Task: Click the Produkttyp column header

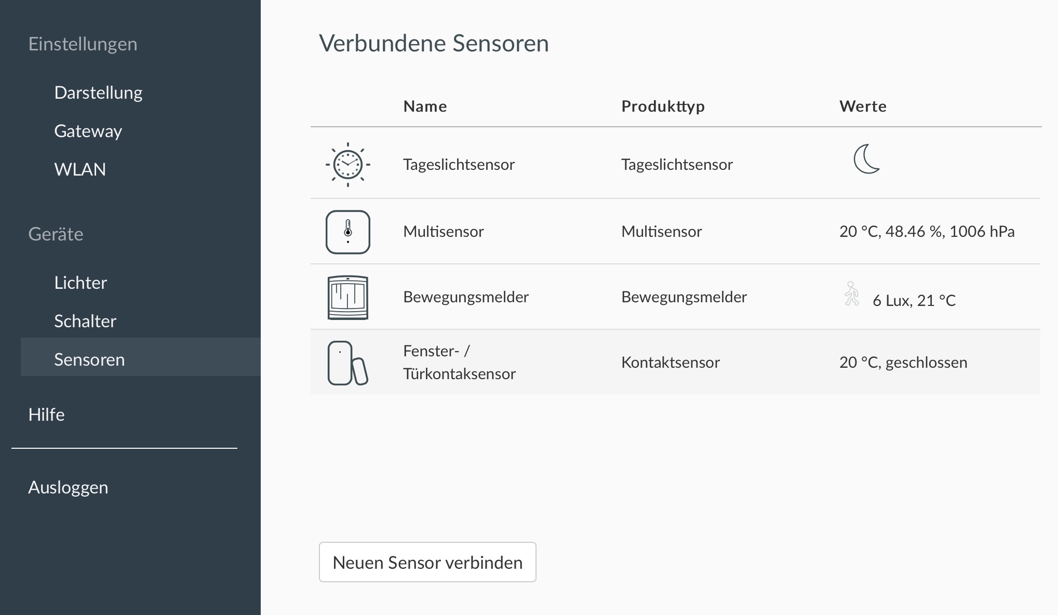Action: point(663,106)
